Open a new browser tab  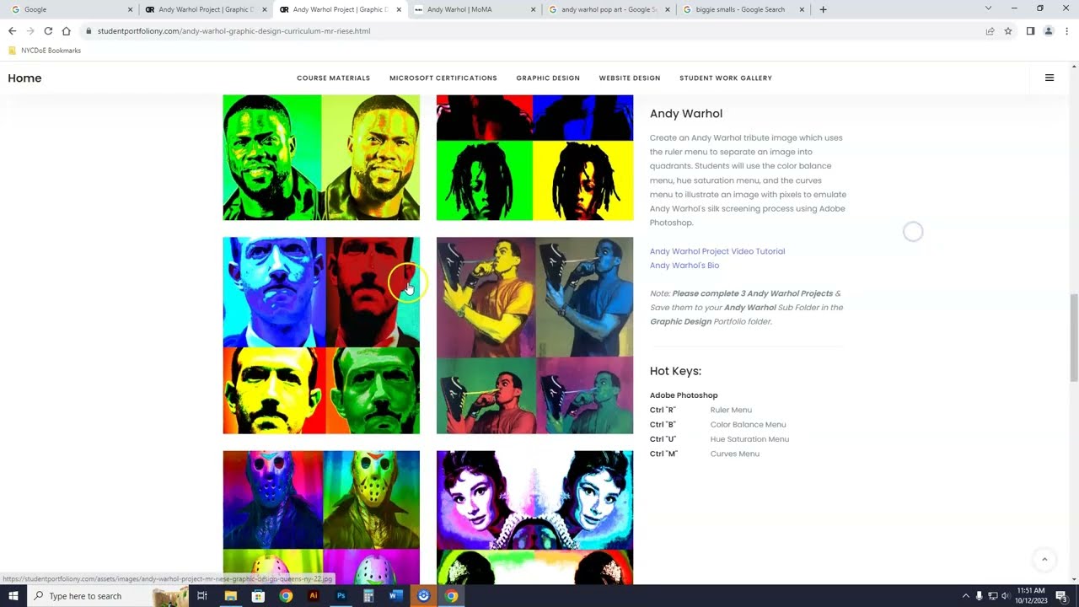point(823,9)
